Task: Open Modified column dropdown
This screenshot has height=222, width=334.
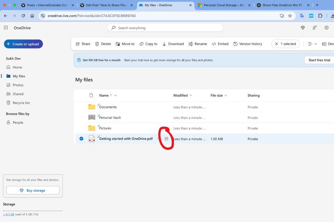Action: coord(183,95)
